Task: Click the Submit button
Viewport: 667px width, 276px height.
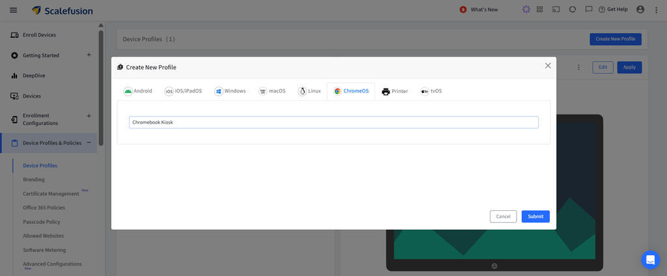Action: coord(535,217)
